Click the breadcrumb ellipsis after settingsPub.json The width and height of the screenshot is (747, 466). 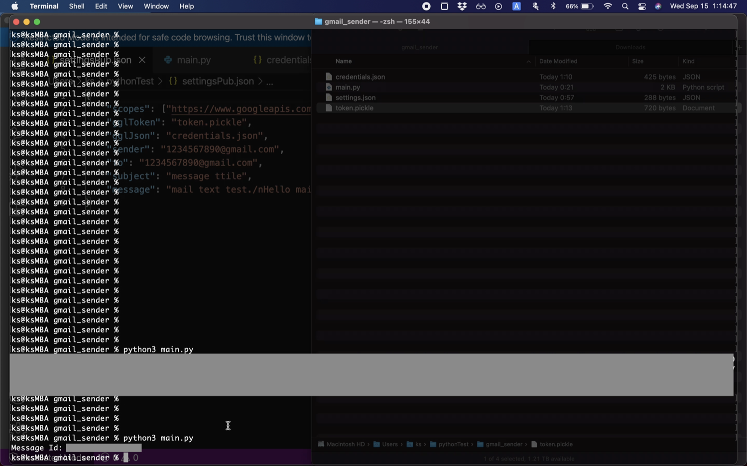tap(269, 82)
